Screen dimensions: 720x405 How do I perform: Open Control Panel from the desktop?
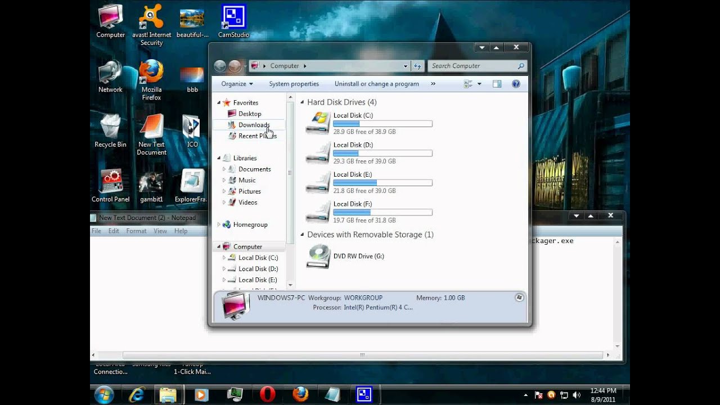click(x=110, y=180)
